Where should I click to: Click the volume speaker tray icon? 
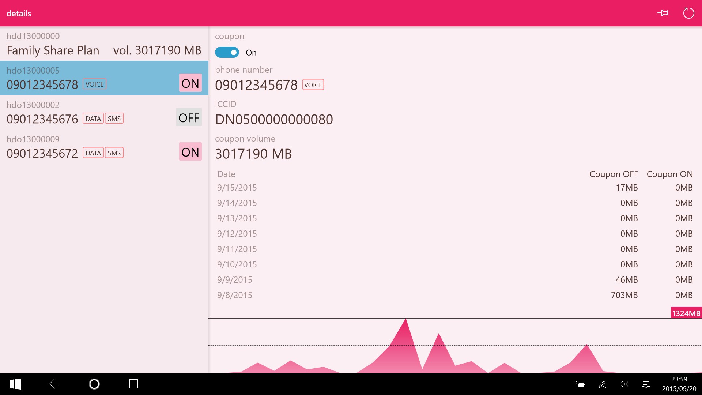tap(624, 384)
